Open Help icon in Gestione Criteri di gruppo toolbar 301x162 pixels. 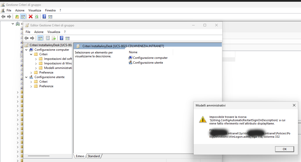coord(44,17)
